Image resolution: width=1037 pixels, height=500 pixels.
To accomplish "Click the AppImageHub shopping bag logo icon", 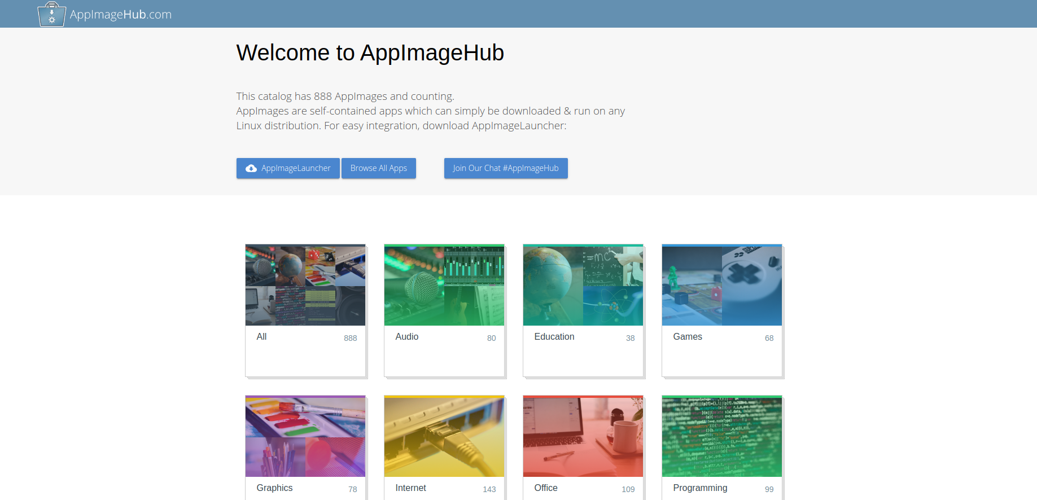I will point(51,14).
